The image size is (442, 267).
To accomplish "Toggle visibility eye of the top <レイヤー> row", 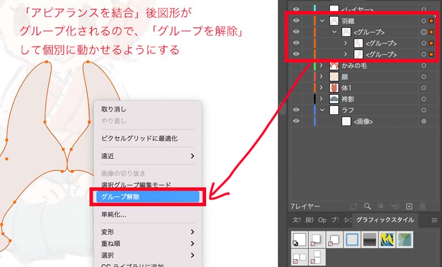I will tap(296, 9).
